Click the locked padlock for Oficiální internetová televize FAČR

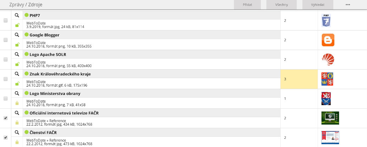click(17, 123)
